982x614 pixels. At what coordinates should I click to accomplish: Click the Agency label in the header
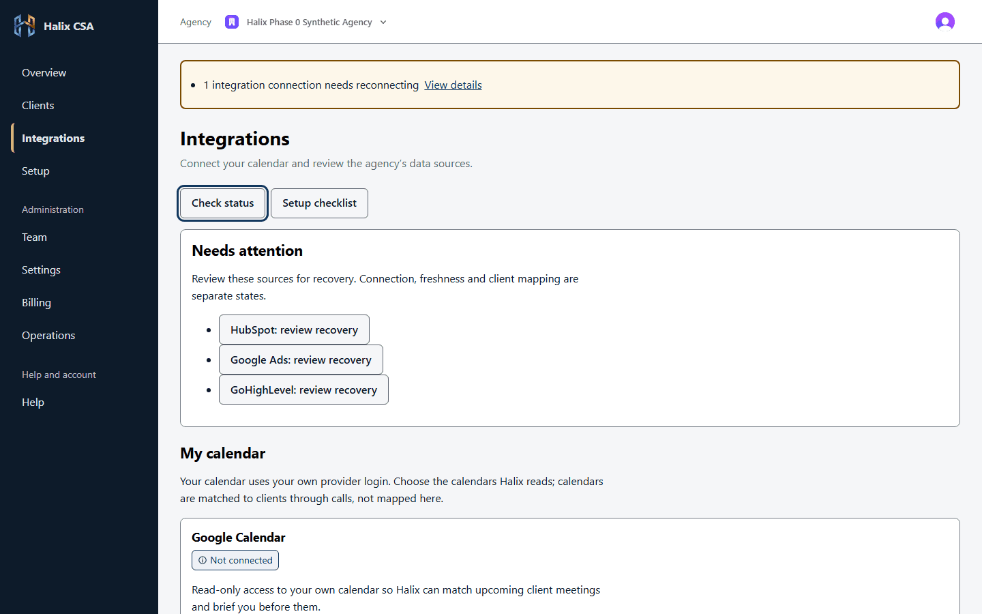(196, 22)
